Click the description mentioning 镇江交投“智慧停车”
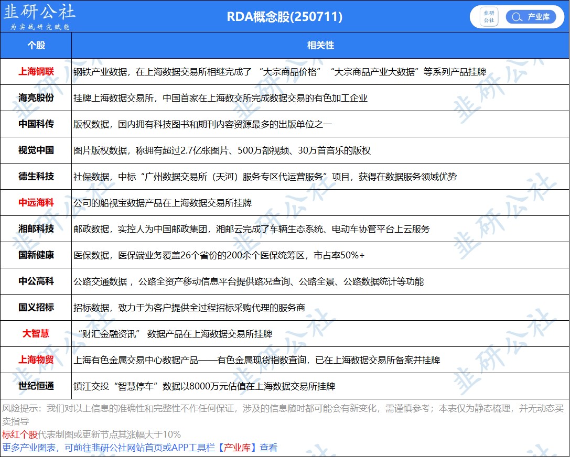 pos(205,386)
